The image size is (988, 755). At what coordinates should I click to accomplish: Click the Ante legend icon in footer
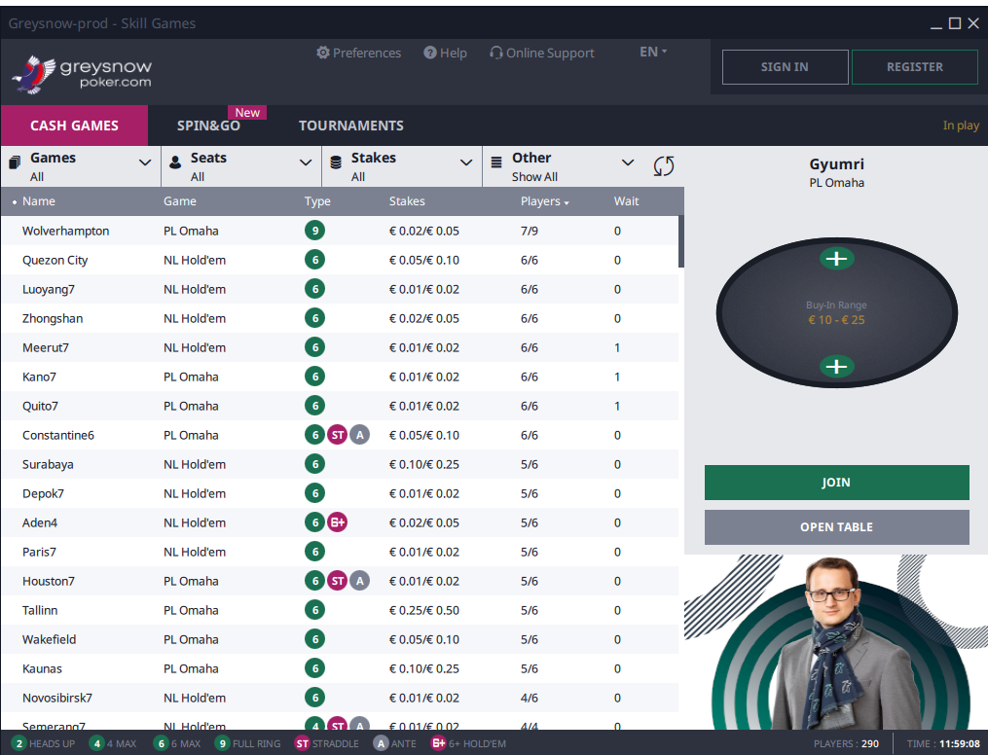[x=381, y=743]
